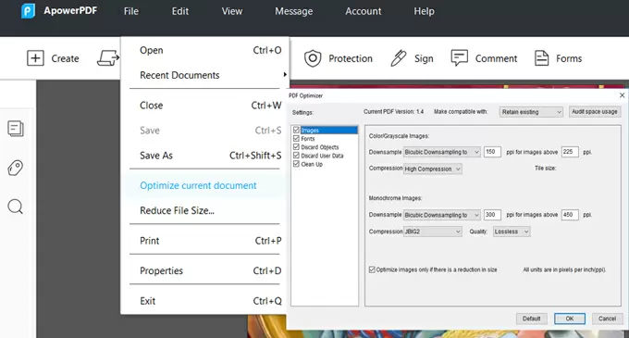Toggle Optimize images only if reduction checkbox
Viewport: 629px width, 338px height.
[x=372, y=269]
